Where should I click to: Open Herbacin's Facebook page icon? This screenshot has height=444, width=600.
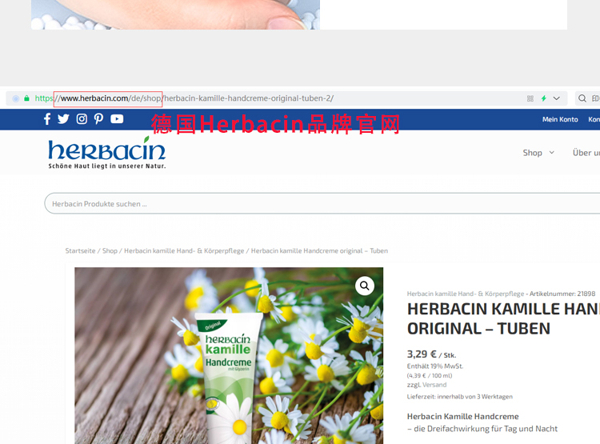[x=47, y=119]
